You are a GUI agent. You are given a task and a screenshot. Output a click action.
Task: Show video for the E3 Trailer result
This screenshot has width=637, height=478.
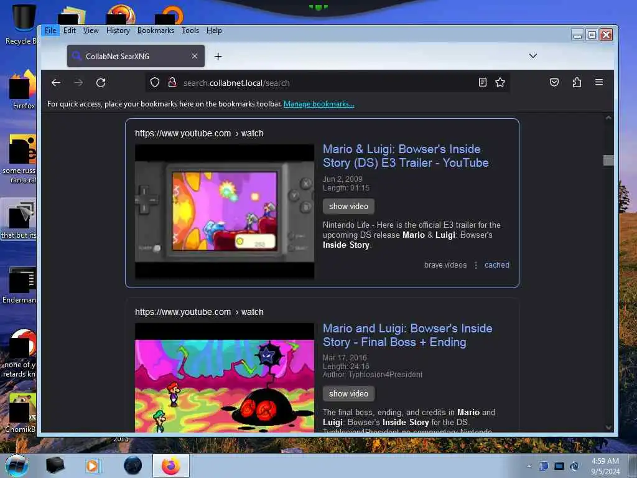coord(348,206)
